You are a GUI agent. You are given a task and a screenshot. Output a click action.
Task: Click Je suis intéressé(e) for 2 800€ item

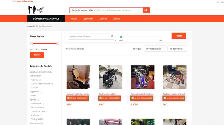(142, 98)
